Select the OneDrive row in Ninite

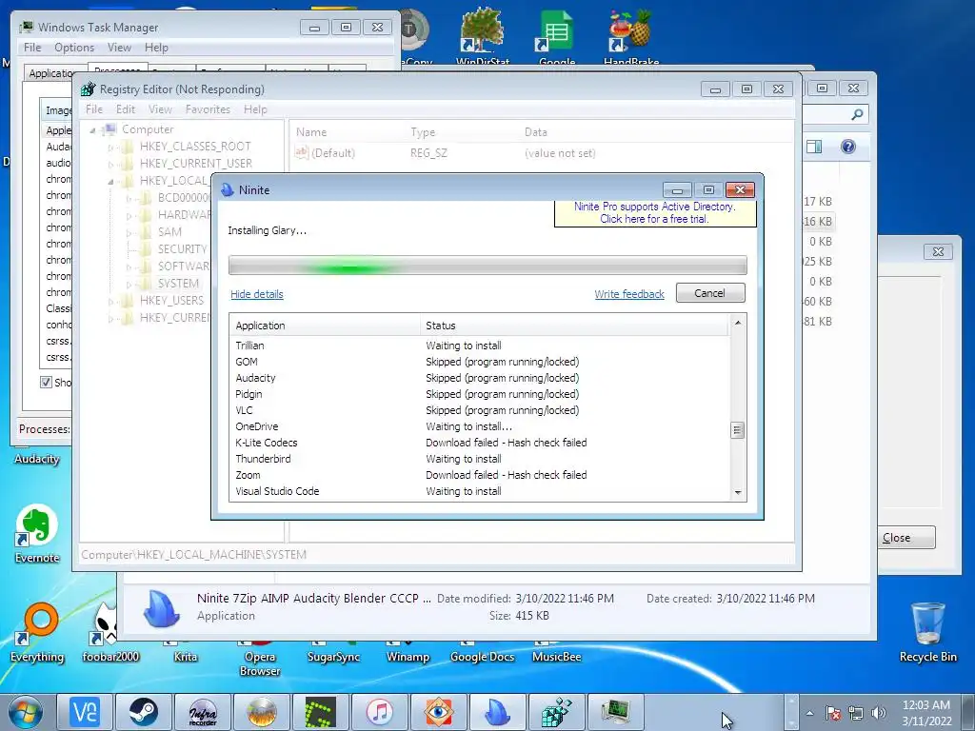[x=480, y=426]
